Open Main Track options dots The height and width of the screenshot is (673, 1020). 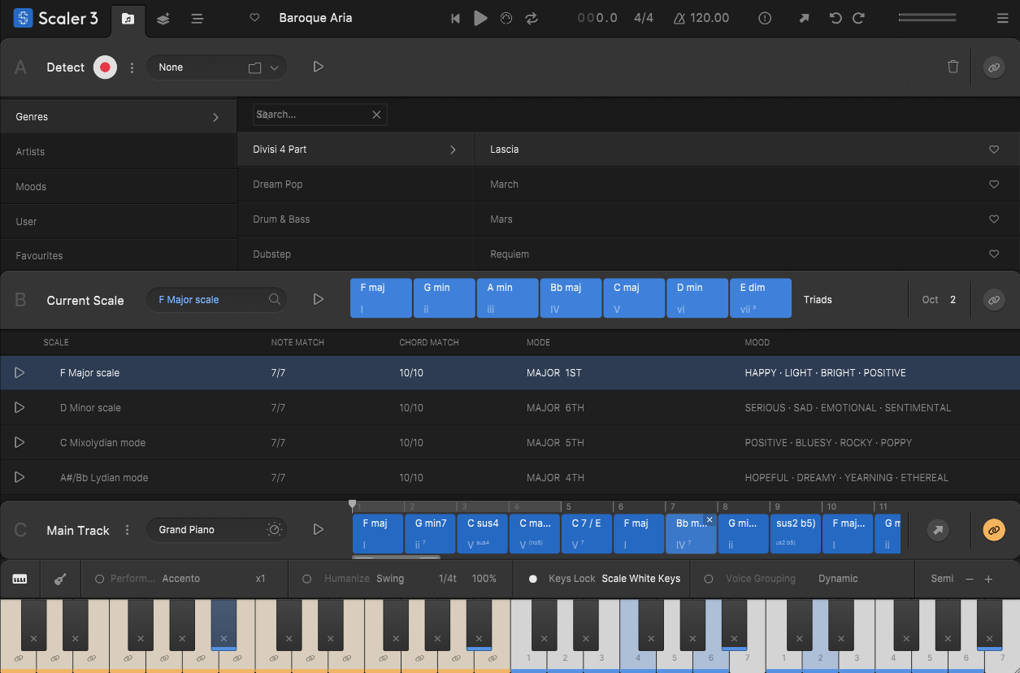click(x=127, y=530)
